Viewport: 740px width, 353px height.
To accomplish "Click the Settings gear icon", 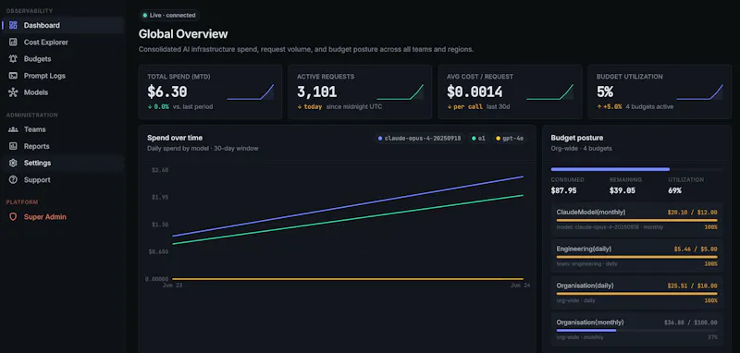I will [x=13, y=163].
